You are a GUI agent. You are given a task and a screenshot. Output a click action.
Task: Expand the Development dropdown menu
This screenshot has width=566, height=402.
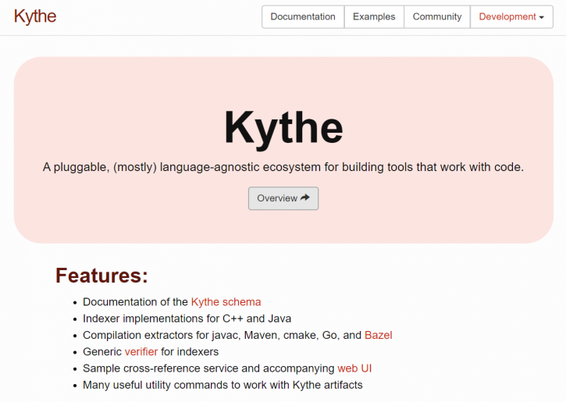click(x=511, y=16)
